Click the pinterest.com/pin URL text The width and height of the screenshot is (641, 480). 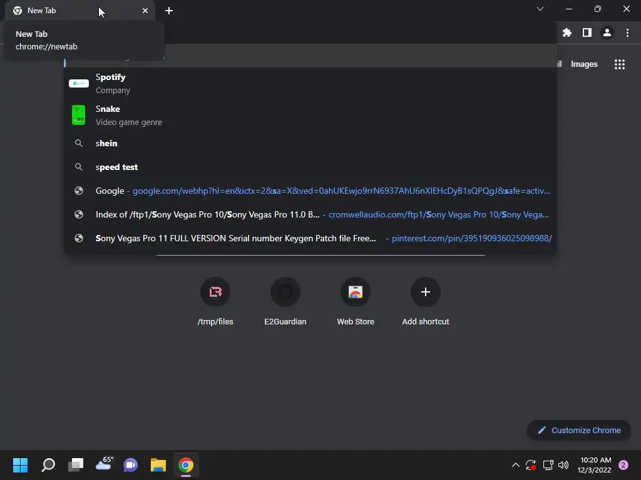pos(472,238)
